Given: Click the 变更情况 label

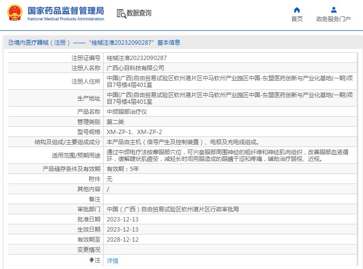Looking at the screenshot, I should (x=89, y=250).
